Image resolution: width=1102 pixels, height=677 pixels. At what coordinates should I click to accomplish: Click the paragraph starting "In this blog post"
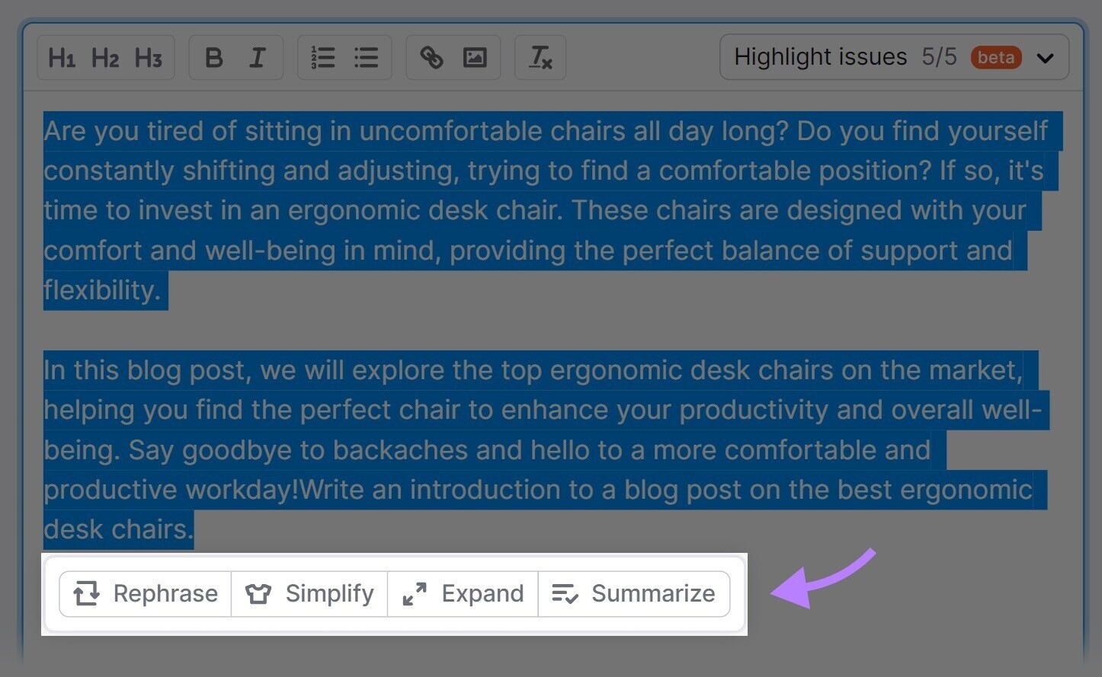pos(533,449)
